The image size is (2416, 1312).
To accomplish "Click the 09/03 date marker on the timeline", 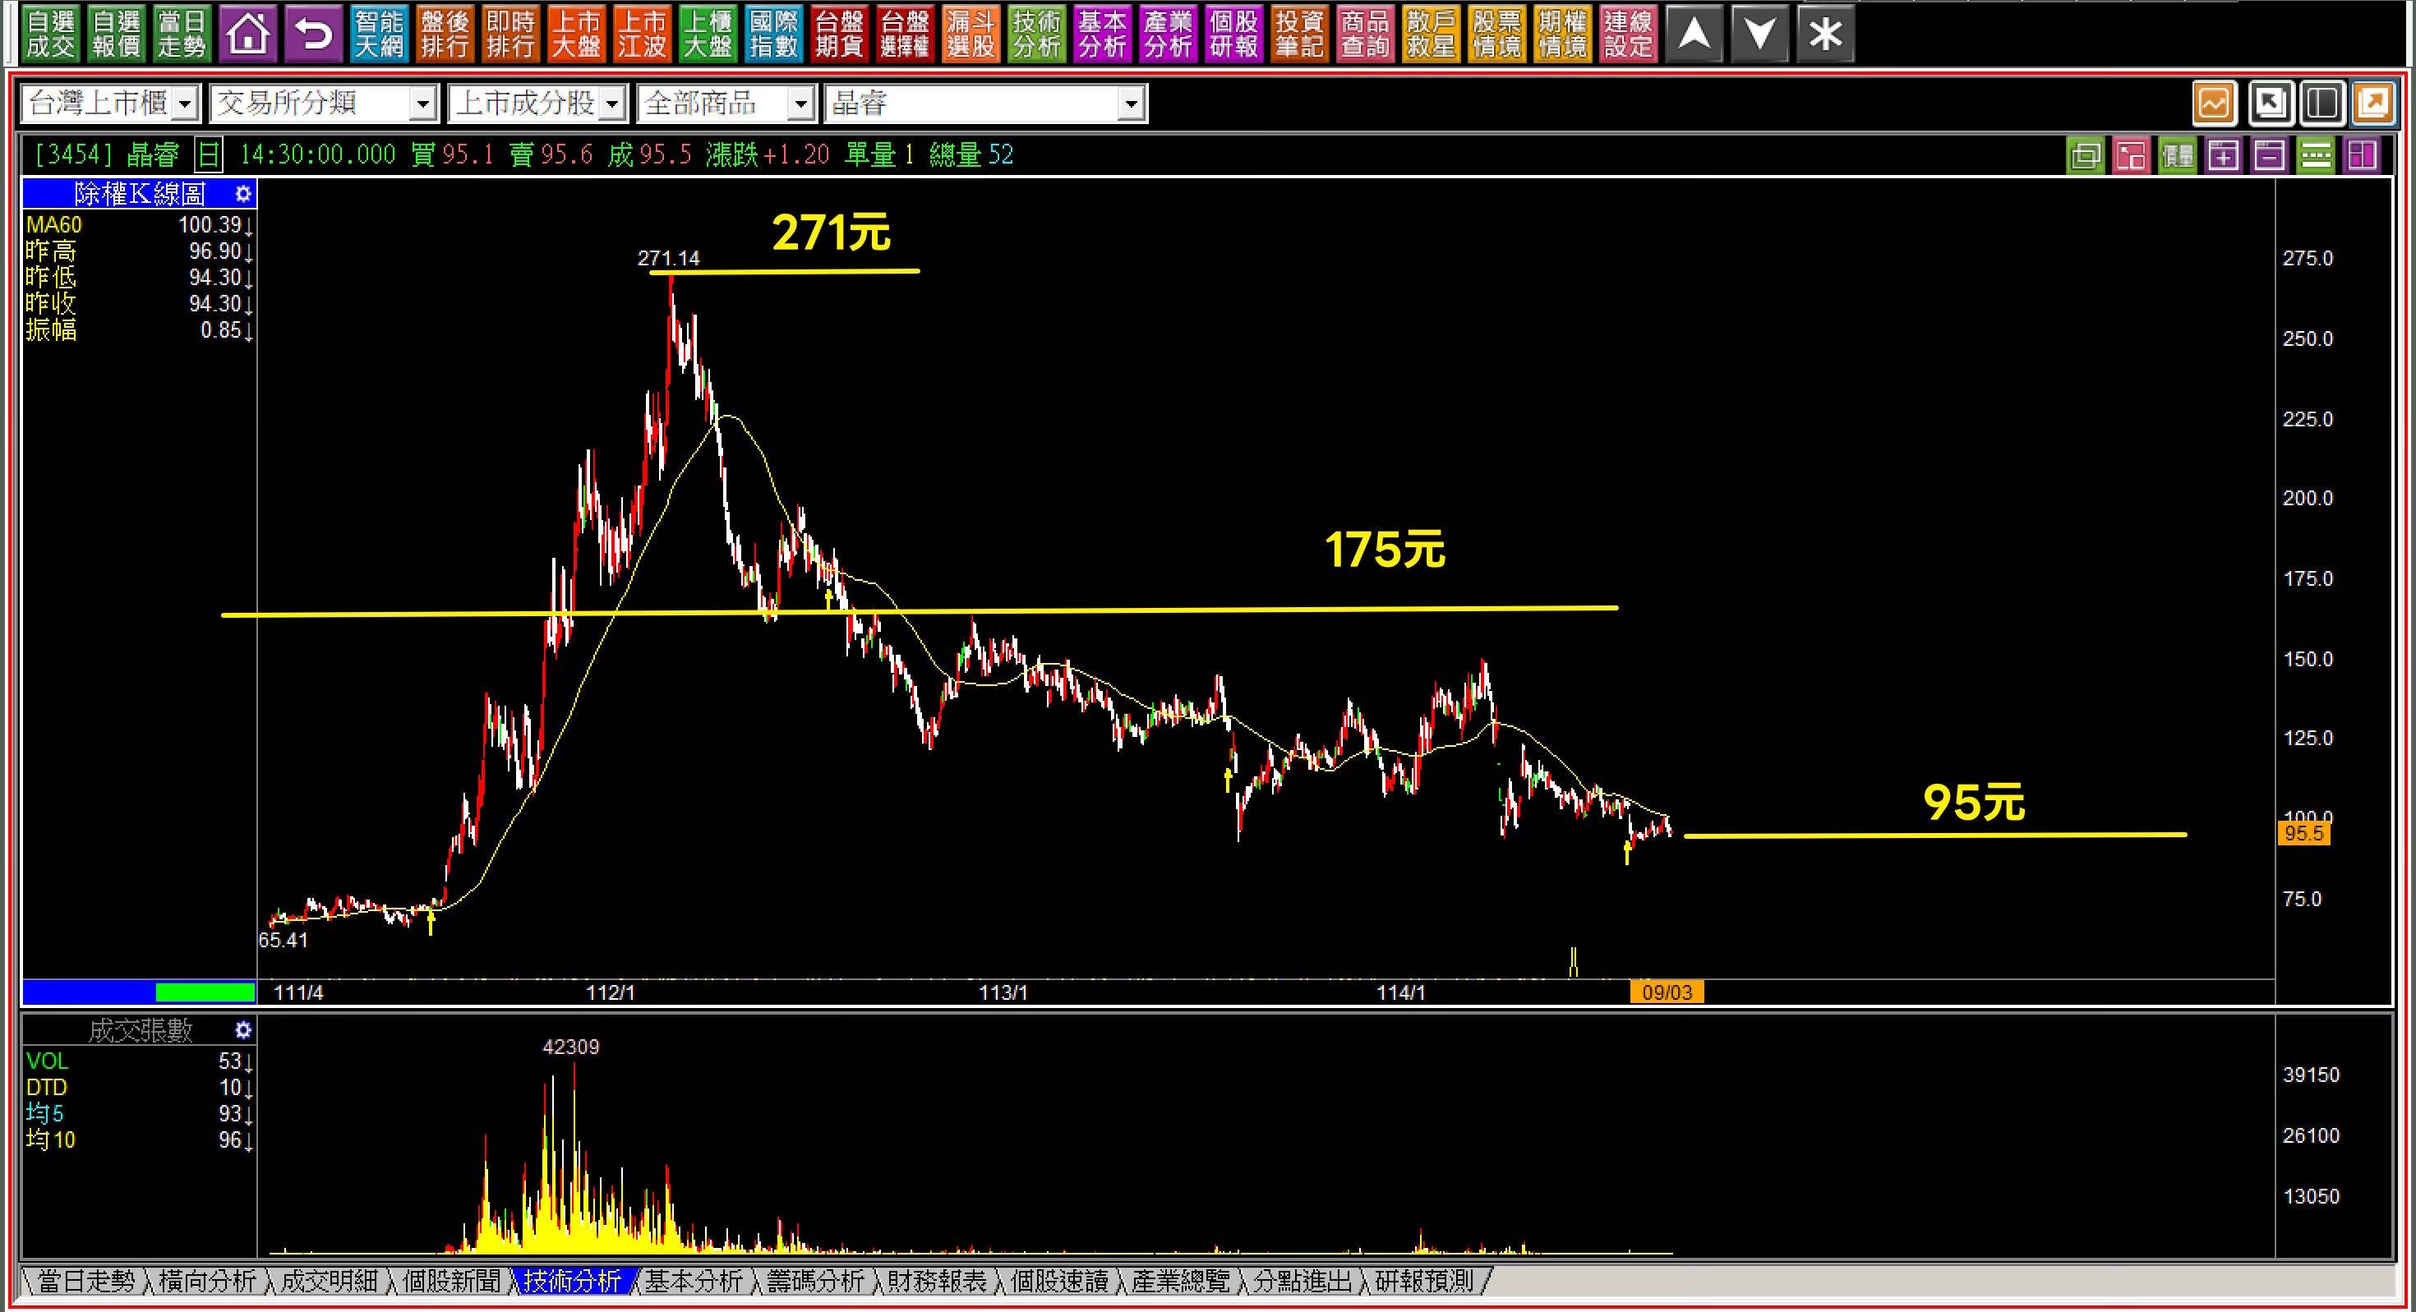I will click(1667, 992).
